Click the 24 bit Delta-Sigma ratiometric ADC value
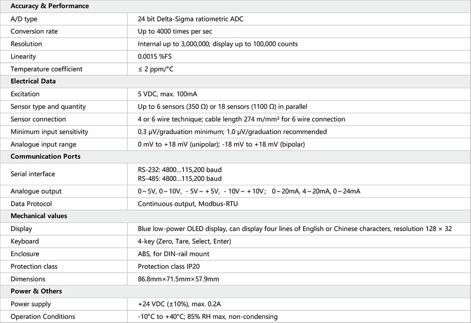 (191, 19)
